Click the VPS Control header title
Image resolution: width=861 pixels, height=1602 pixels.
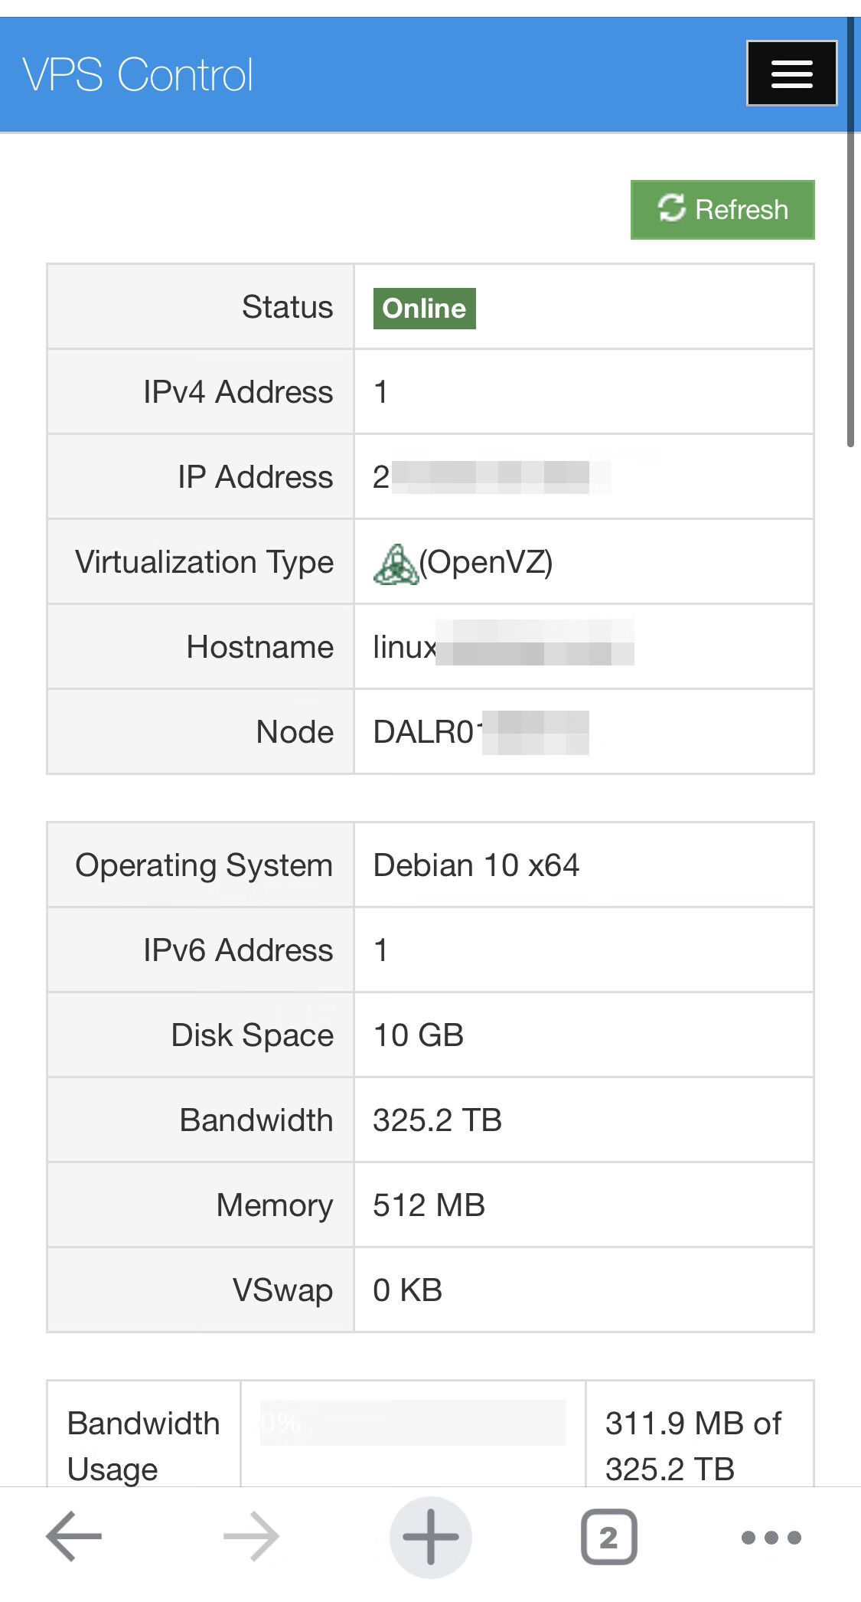coord(138,75)
